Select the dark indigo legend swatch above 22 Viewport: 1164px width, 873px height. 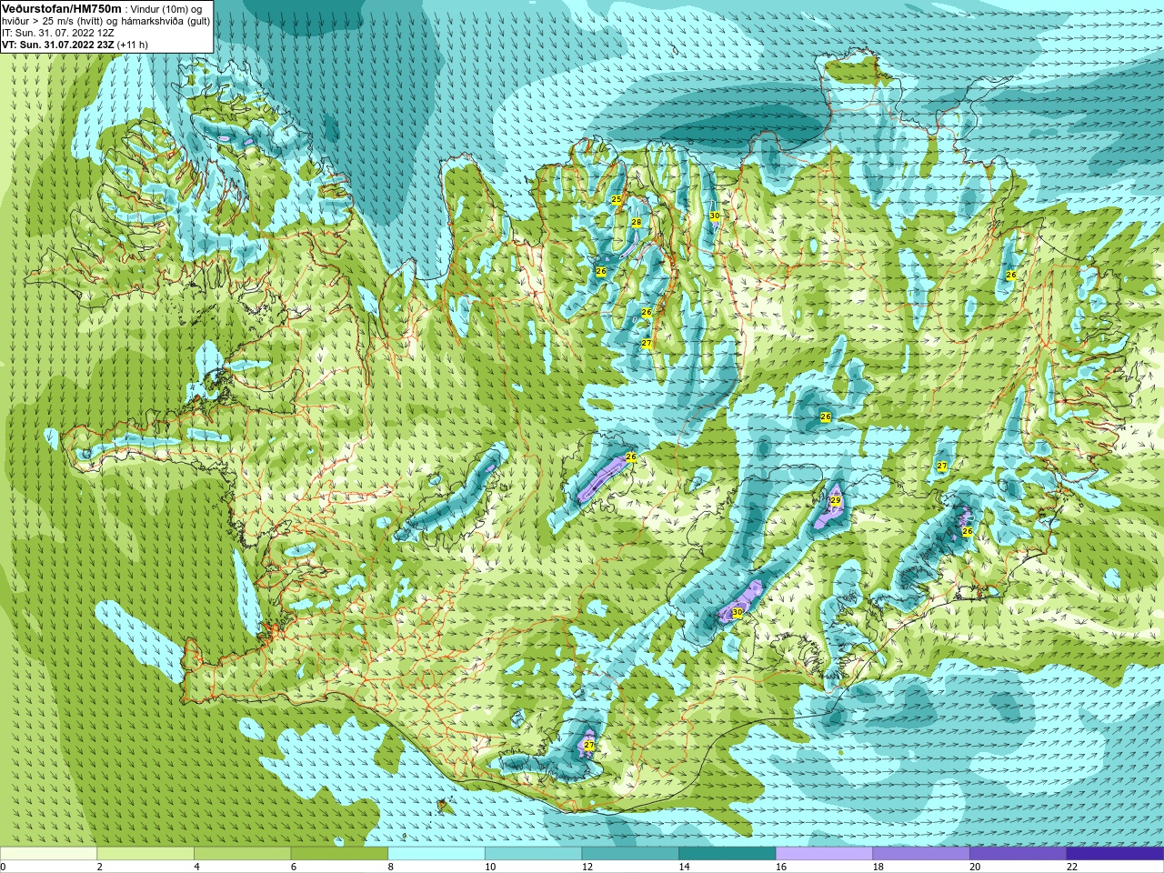coord(1115,853)
